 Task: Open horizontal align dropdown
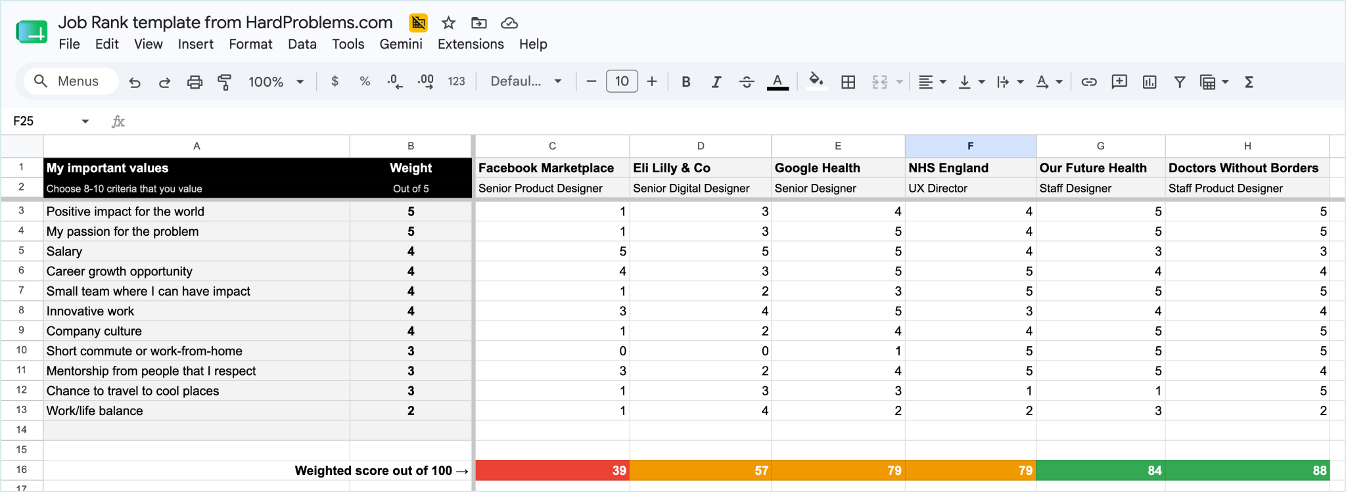932,82
